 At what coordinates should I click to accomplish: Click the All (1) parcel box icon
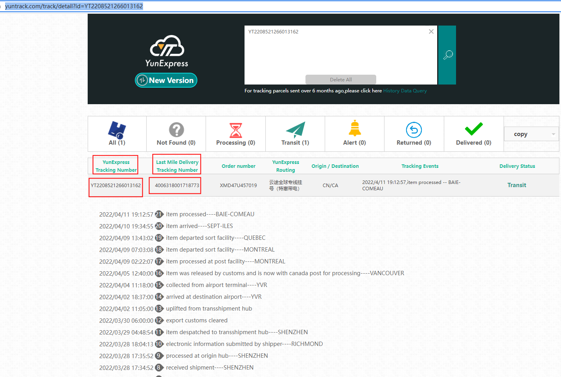[117, 130]
